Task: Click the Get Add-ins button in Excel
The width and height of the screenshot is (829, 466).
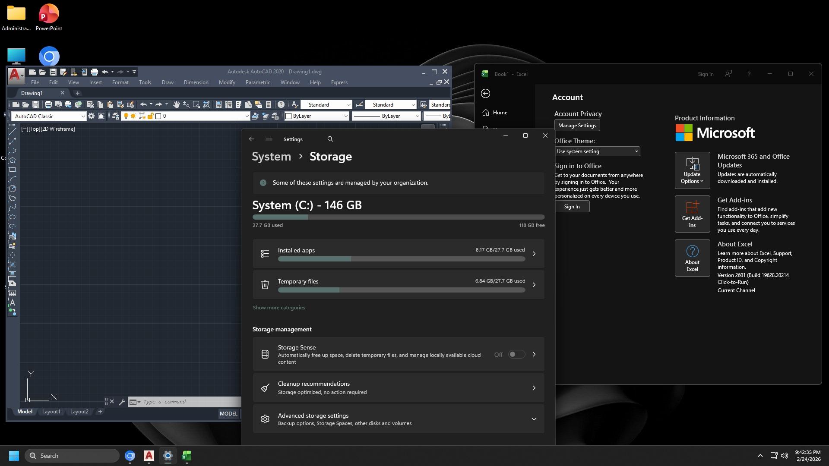Action: pos(692,214)
